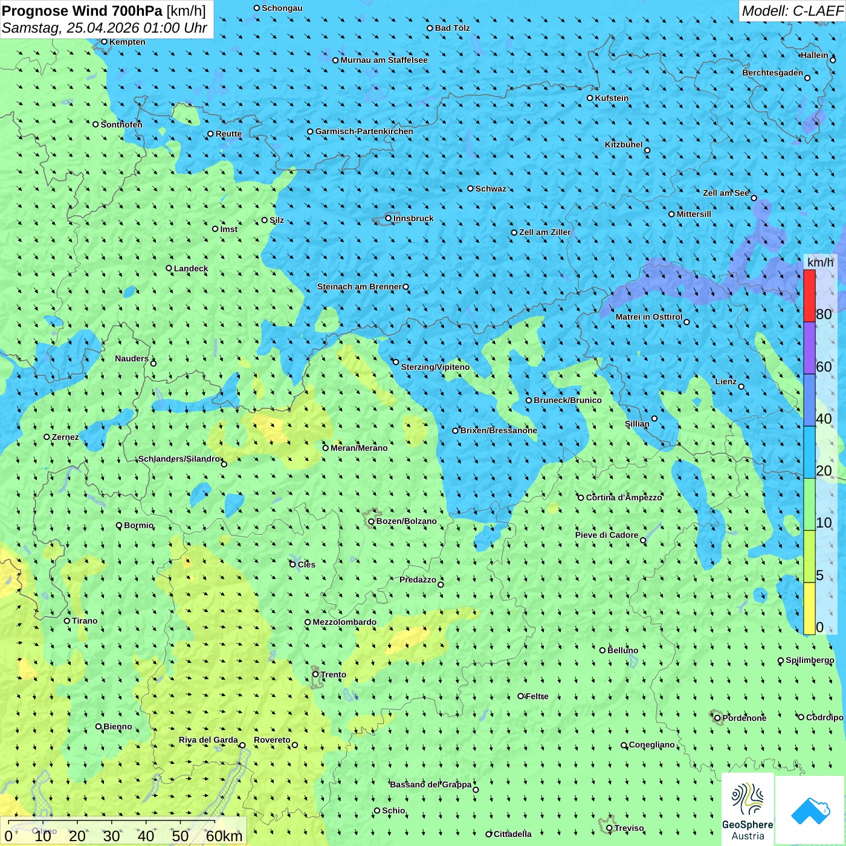The width and height of the screenshot is (846, 846).
Task: Click the "60km" scale bar label
Action: tap(224, 836)
